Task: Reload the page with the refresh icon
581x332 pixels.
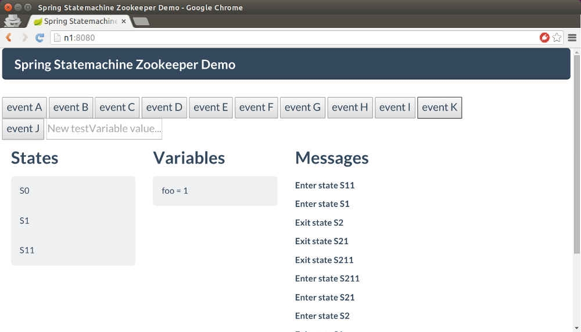Action: pos(40,37)
